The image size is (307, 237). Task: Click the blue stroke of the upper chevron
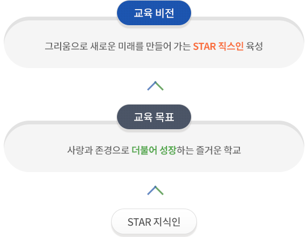151,86
